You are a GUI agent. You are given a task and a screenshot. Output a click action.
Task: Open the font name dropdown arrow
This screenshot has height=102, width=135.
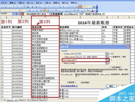tap(19, 10)
